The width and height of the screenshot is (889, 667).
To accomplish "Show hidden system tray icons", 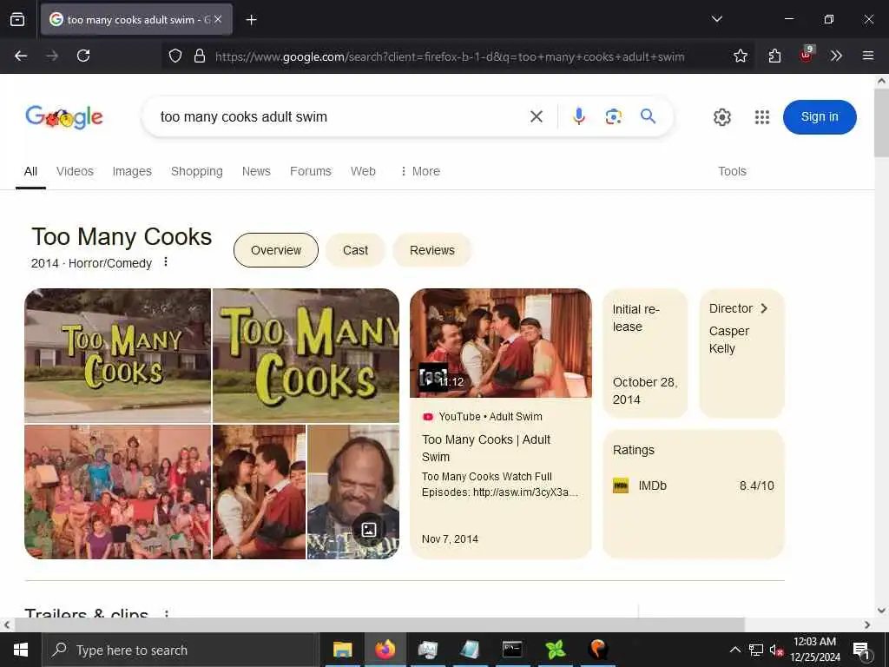I will [734, 650].
